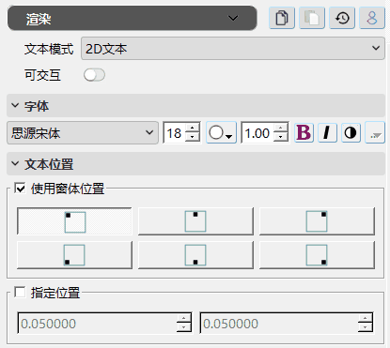Decrease the 1.00 value stepper down arrow

point(281,138)
